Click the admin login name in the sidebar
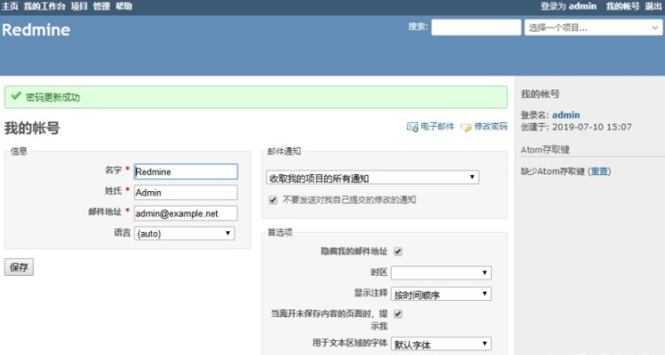 point(565,115)
